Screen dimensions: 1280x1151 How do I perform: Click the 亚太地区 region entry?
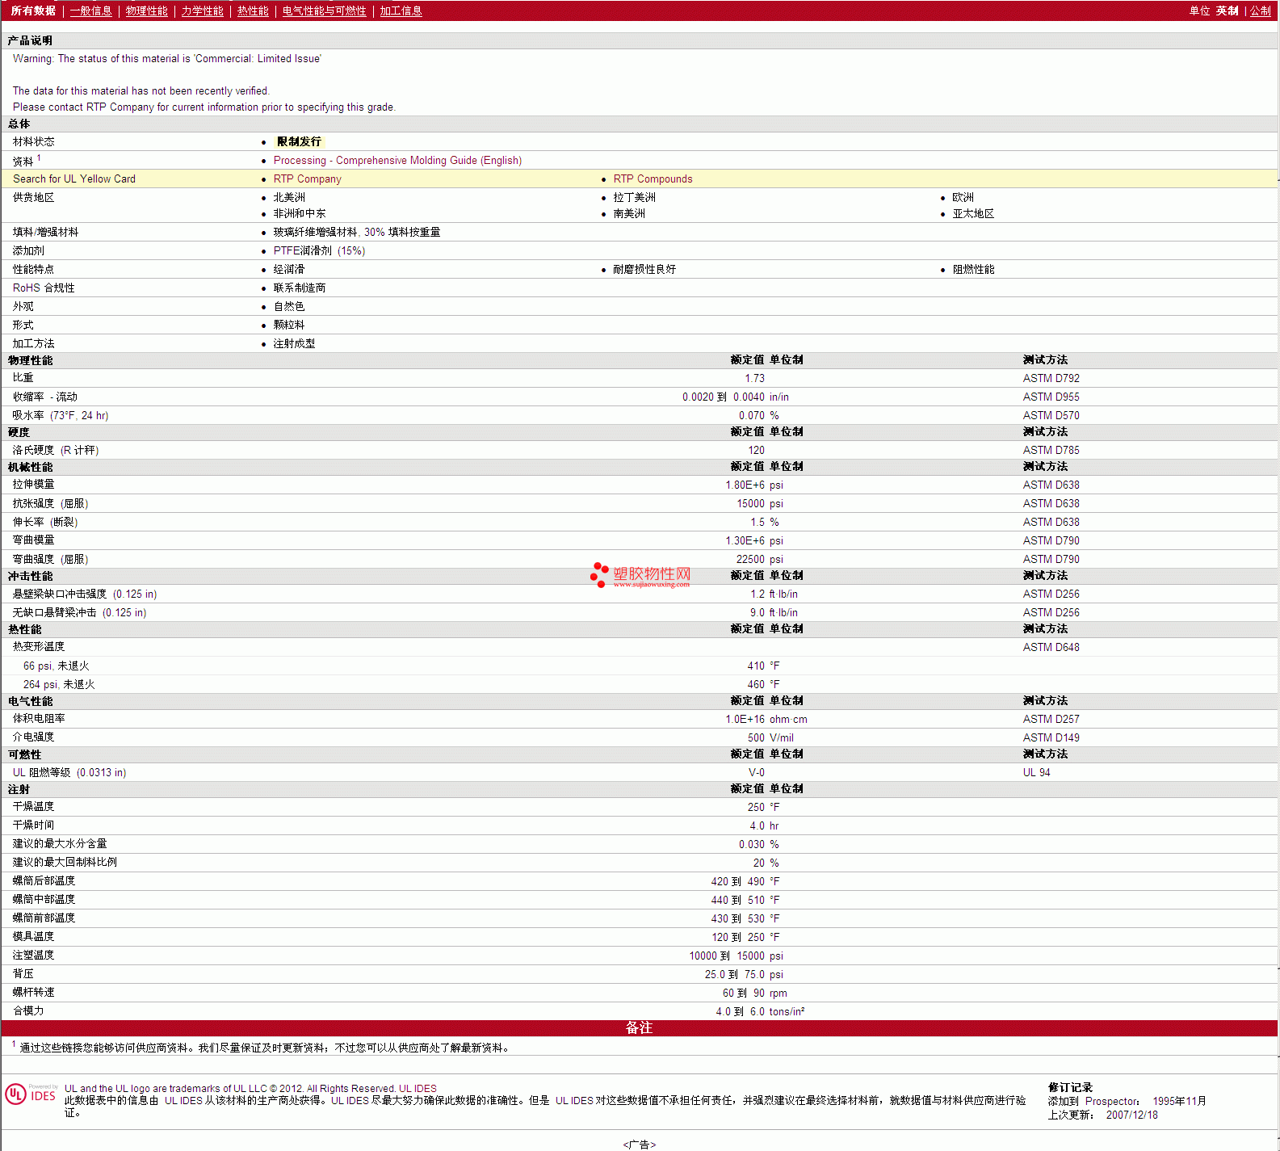(x=973, y=214)
